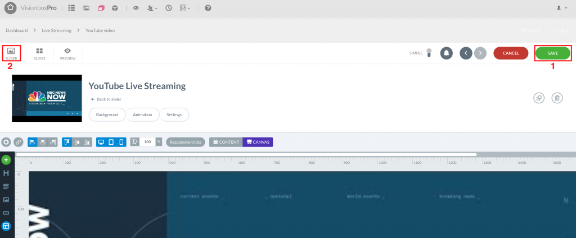Click the blue layout structure icon in sidebar
Image resolution: width=576 pixels, height=238 pixels.
[6, 226]
